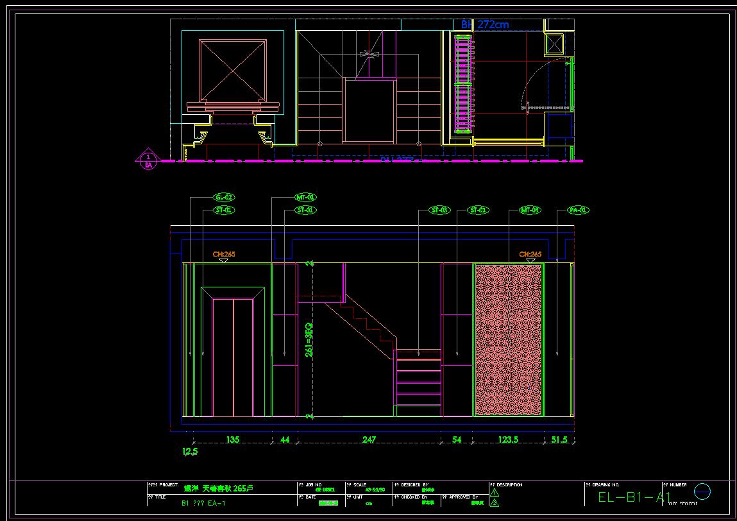Select the MT-01 material callout
Viewport: 737px width, 521px height.
[x=305, y=198]
